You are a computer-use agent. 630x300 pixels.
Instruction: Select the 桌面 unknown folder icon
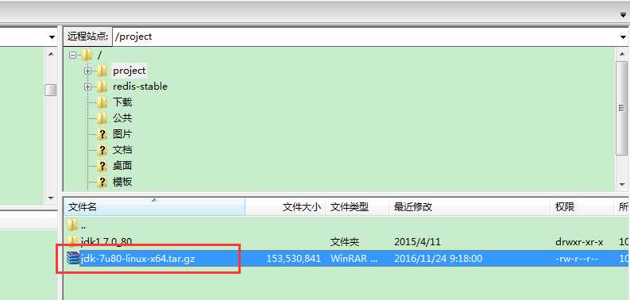tap(102, 166)
